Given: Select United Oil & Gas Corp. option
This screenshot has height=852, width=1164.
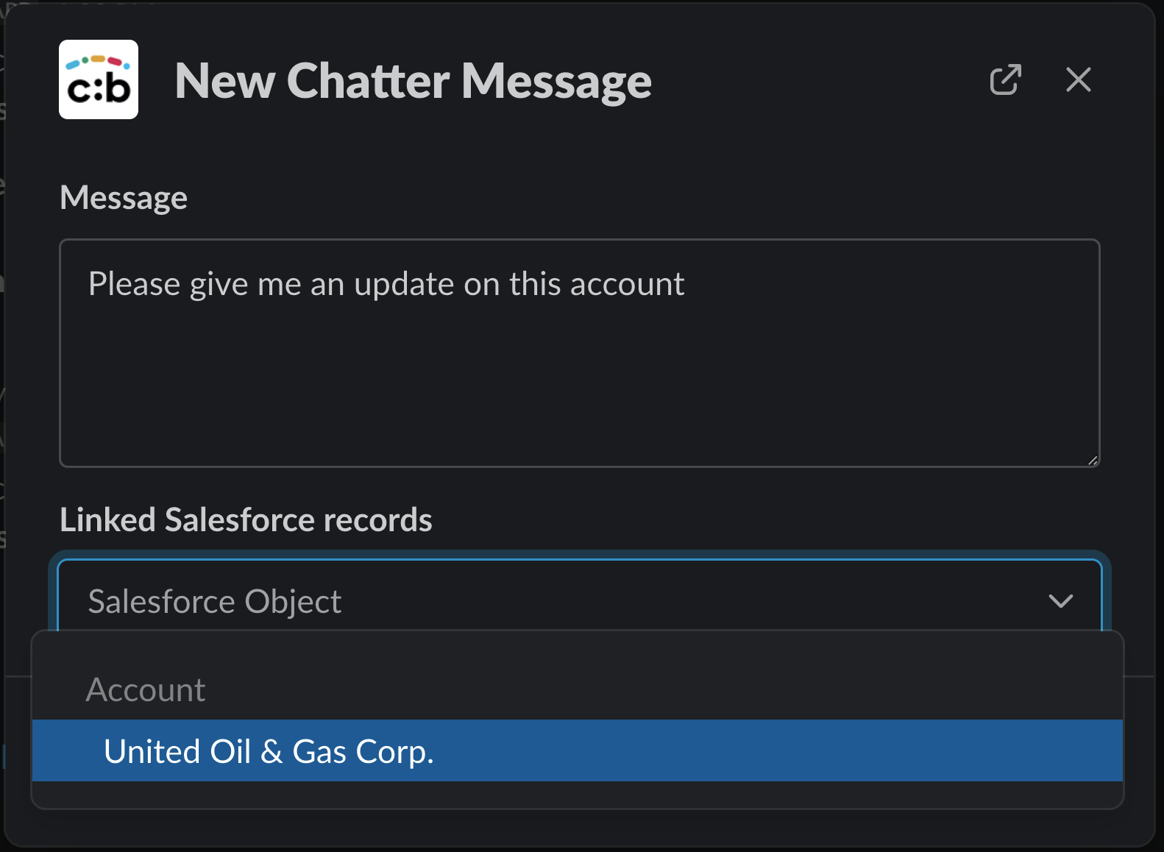Looking at the screenshot, I should (269, 751).
